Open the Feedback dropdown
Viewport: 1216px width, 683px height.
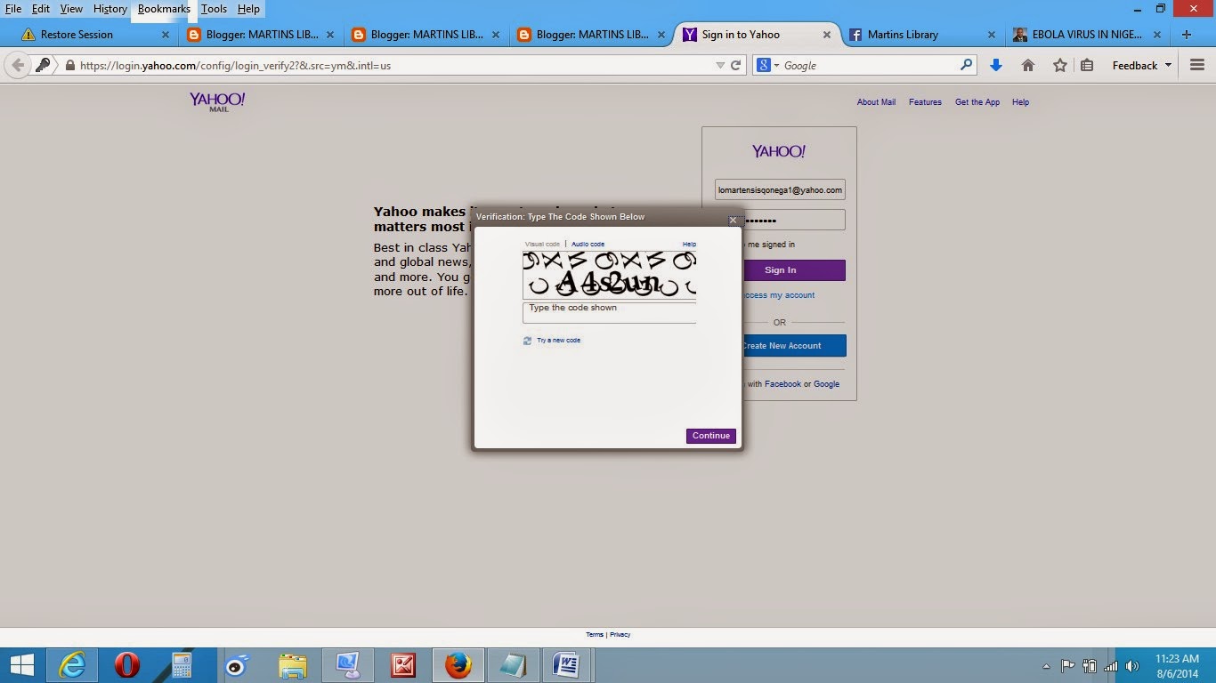click(1142, 65)
